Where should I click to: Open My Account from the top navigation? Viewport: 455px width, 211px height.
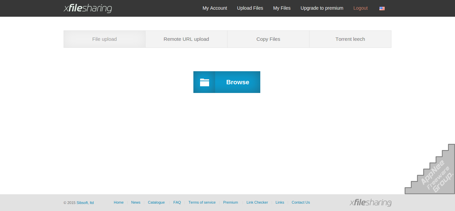click(215, 8)
